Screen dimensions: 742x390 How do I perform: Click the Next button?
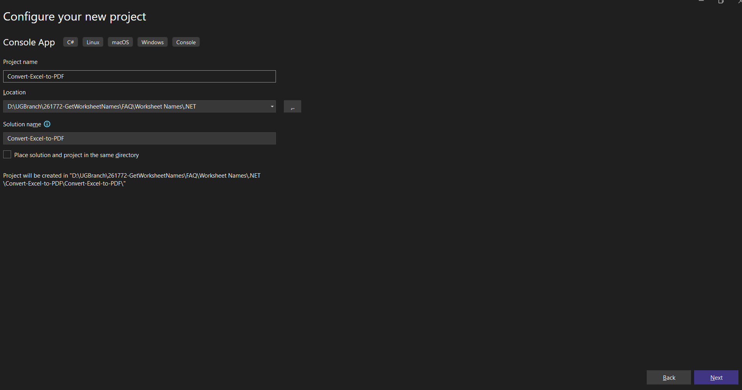click(x=716, y=377)
